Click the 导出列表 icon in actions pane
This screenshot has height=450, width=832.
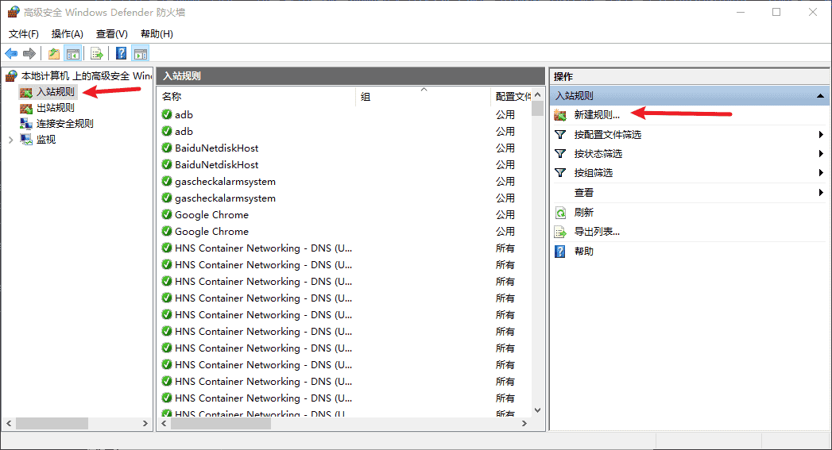[x=560, y=232]
